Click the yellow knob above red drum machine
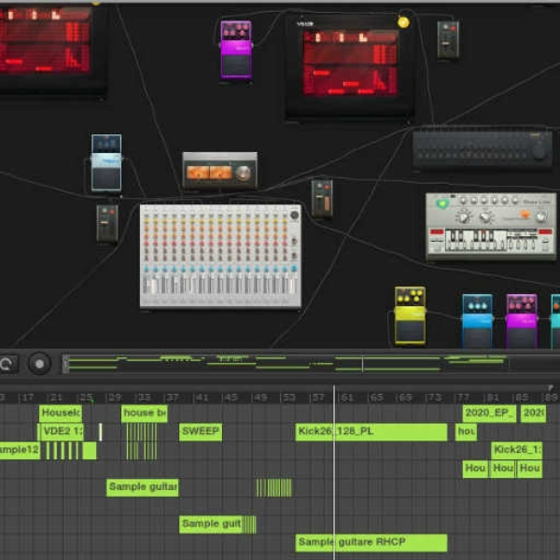Image resolution: width=560 pixels, height=560 pixels. [x=403, y=22]
